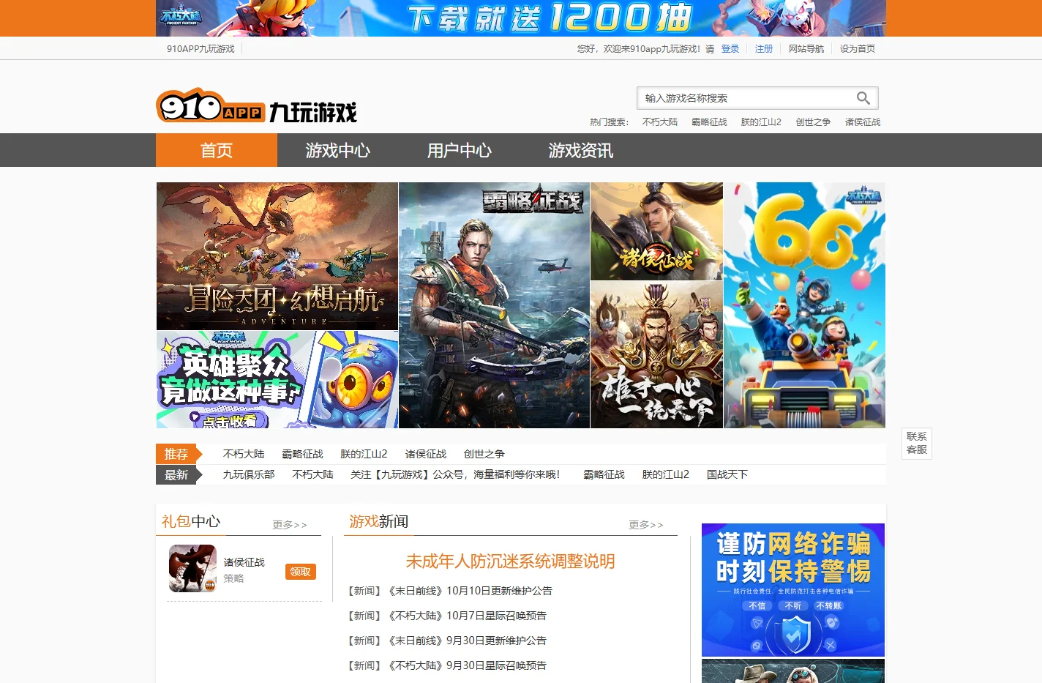The width and height of the screenshot is (1042, 683).
Task: Open the 联系客服 side button
Action: 917,443
